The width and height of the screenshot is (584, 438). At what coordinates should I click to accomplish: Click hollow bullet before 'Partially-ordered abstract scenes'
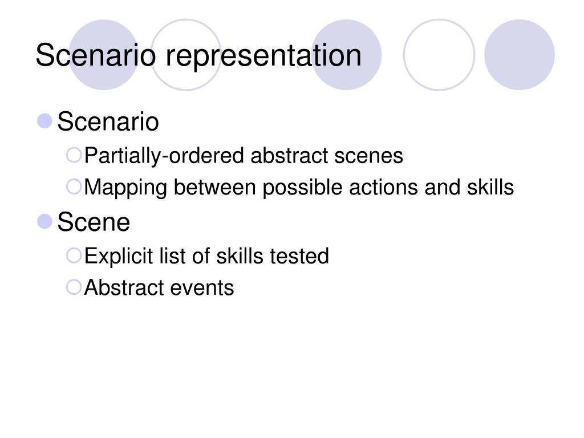click(74, 155)
